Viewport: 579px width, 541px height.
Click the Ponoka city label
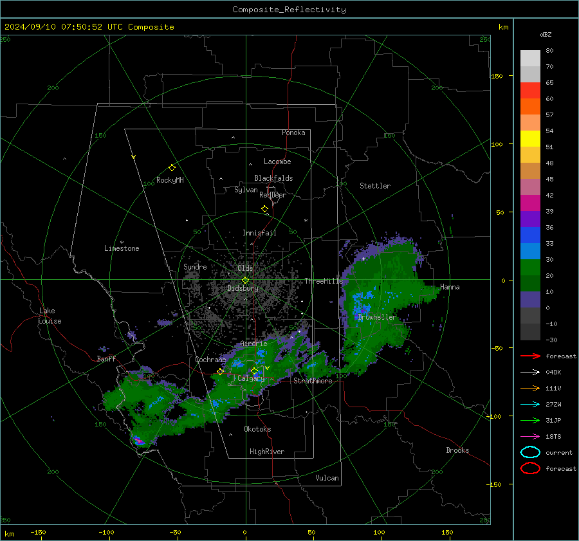pyautogui.click(x=293, y=133)
